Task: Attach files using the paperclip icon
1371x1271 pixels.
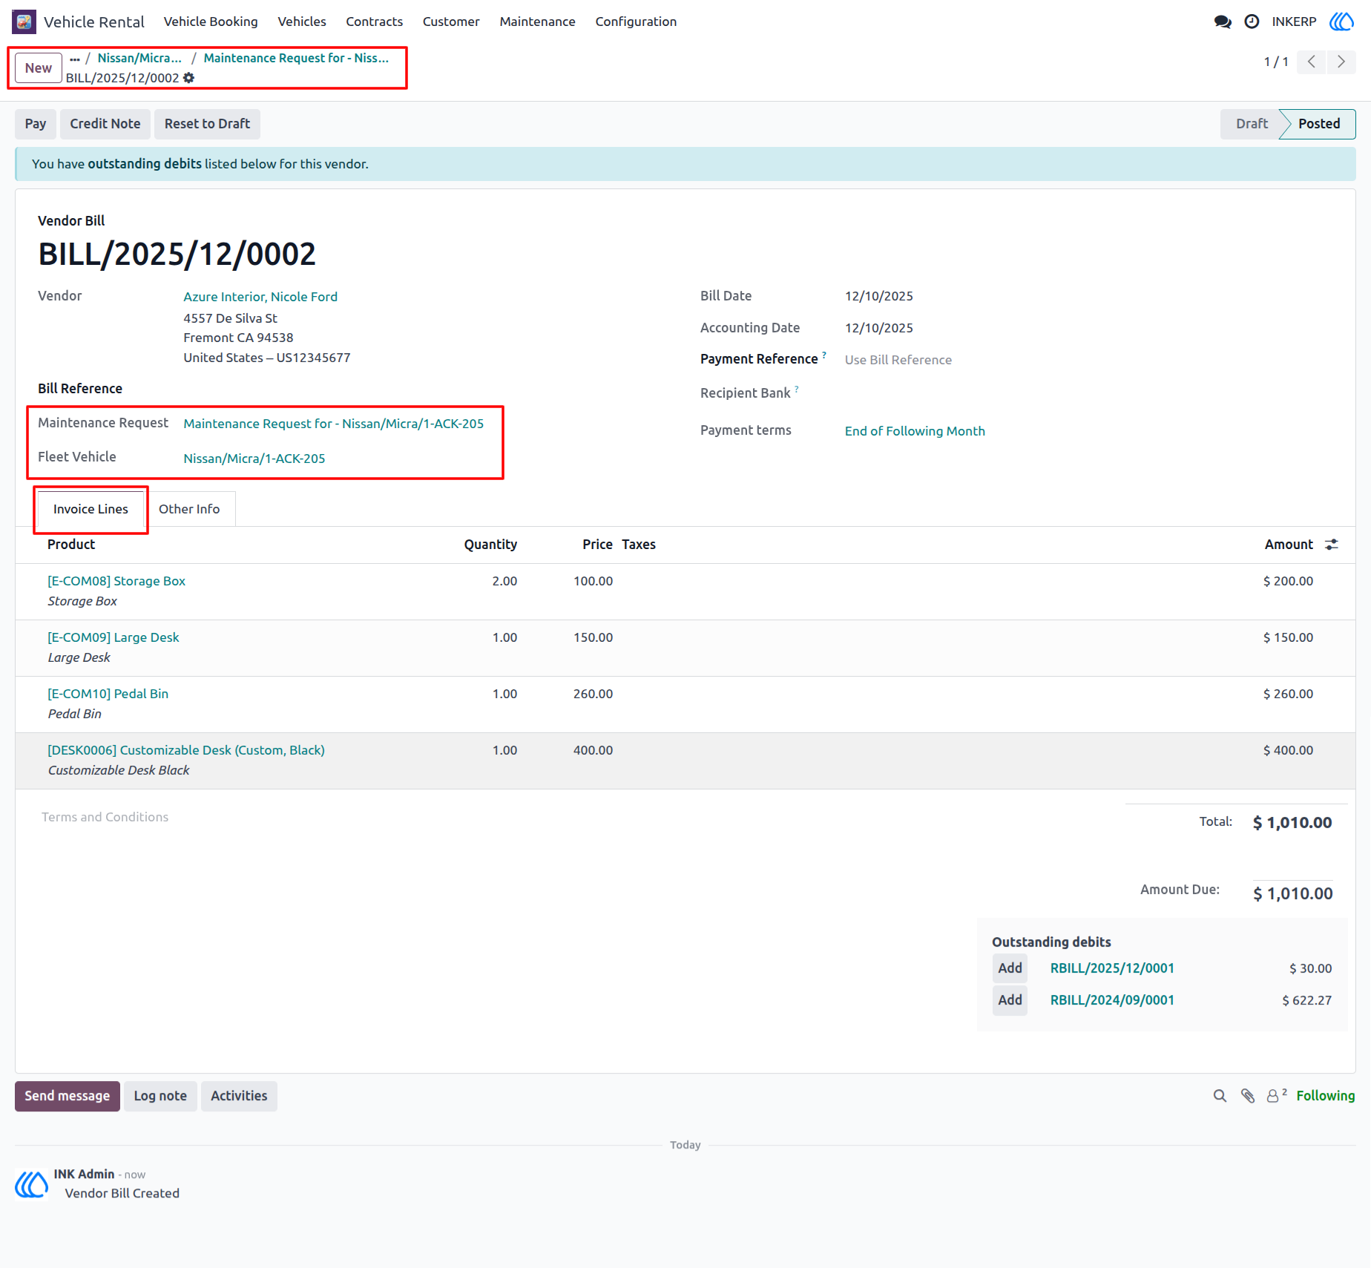Action: tap(1248, 1096)
